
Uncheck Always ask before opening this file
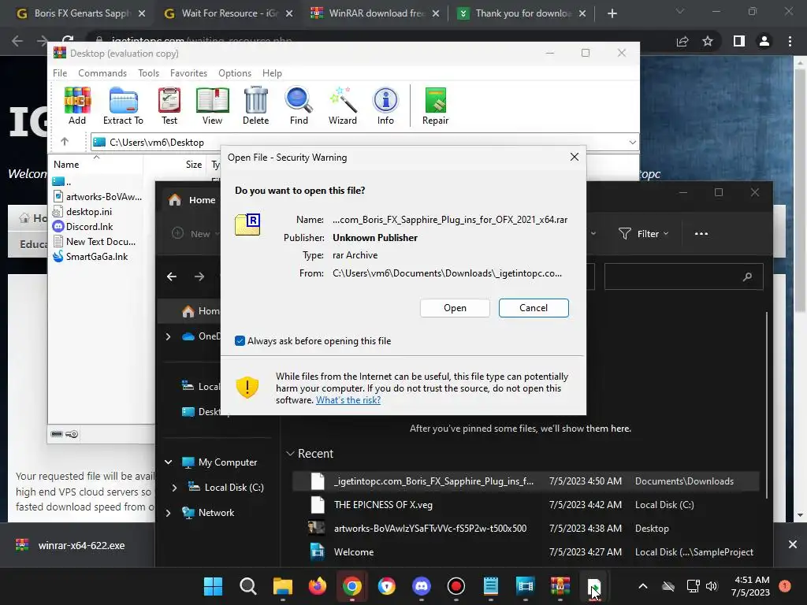(x=240, y=340)
